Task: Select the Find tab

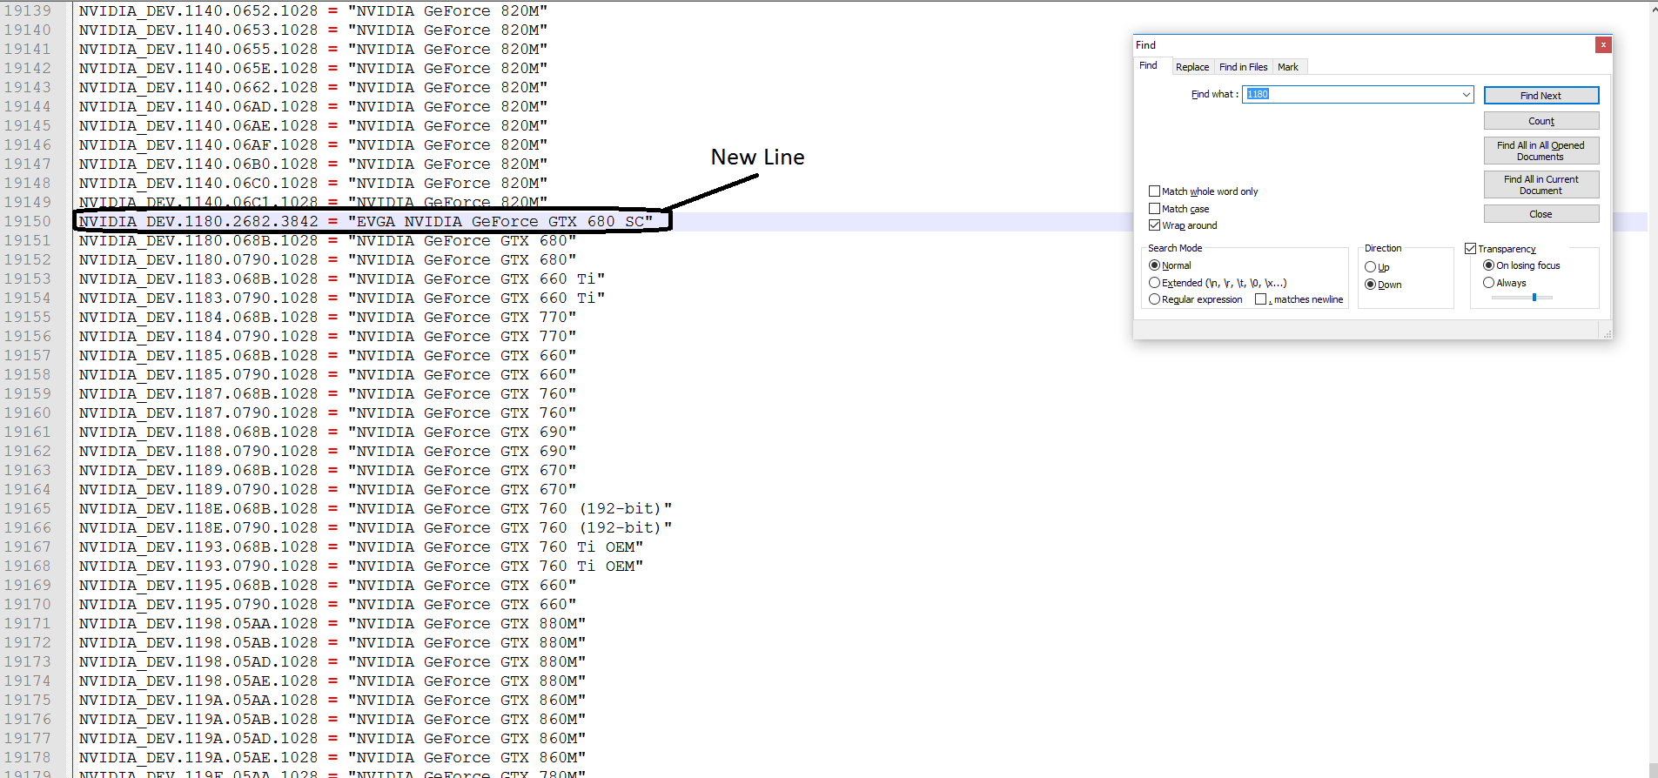Action: pyautogui.click(x=1149, y=66)
